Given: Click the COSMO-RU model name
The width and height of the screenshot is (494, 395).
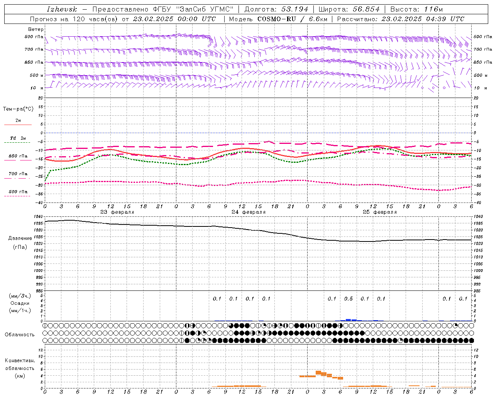Looking at the screenshot, I should click(277, 19).
